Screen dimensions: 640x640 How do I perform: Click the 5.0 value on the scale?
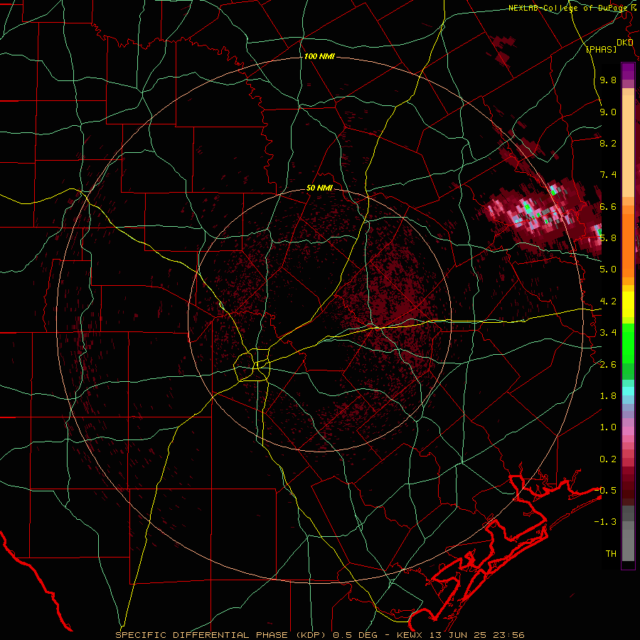(608, 270)
